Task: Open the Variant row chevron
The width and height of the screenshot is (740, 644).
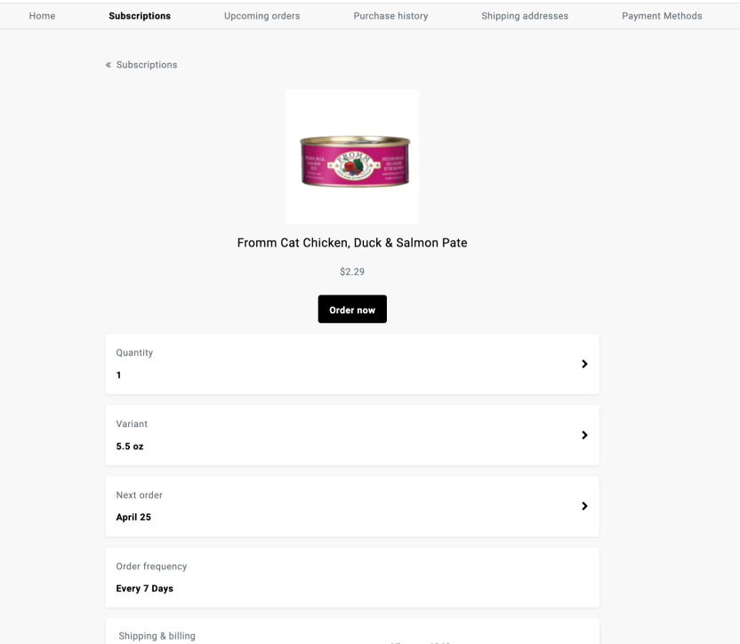Action: point(584,435)
